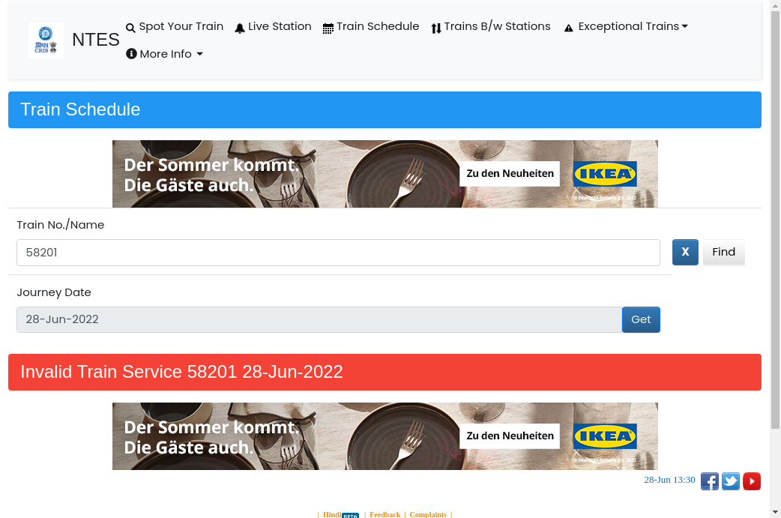Open YouTube channel icon

point(752,481)
